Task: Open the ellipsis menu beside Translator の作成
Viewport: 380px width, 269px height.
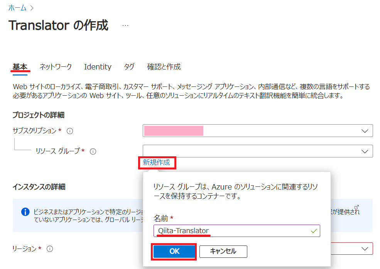Action: [125, 25]
